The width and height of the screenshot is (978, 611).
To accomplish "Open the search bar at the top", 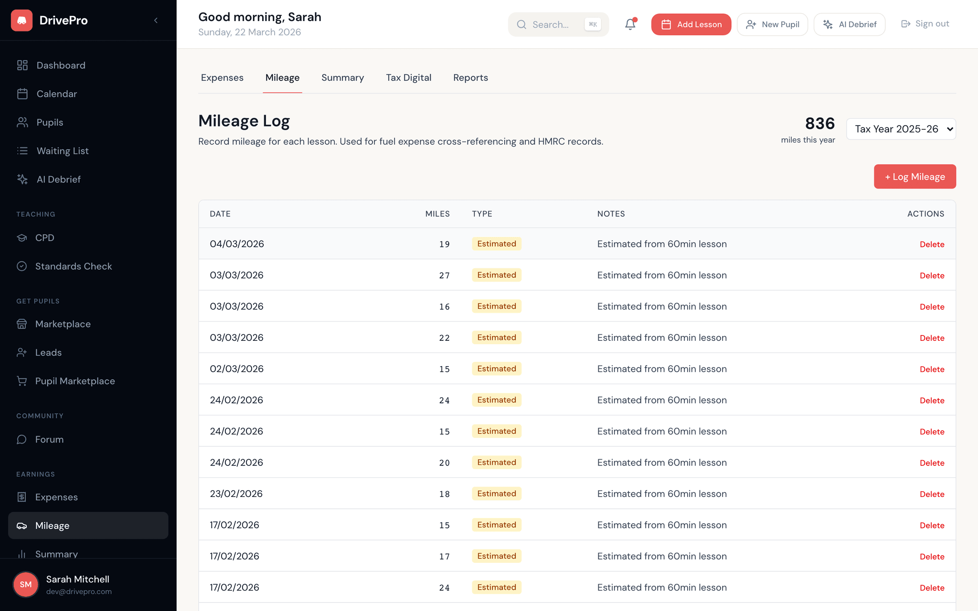I will coord(558,24).
